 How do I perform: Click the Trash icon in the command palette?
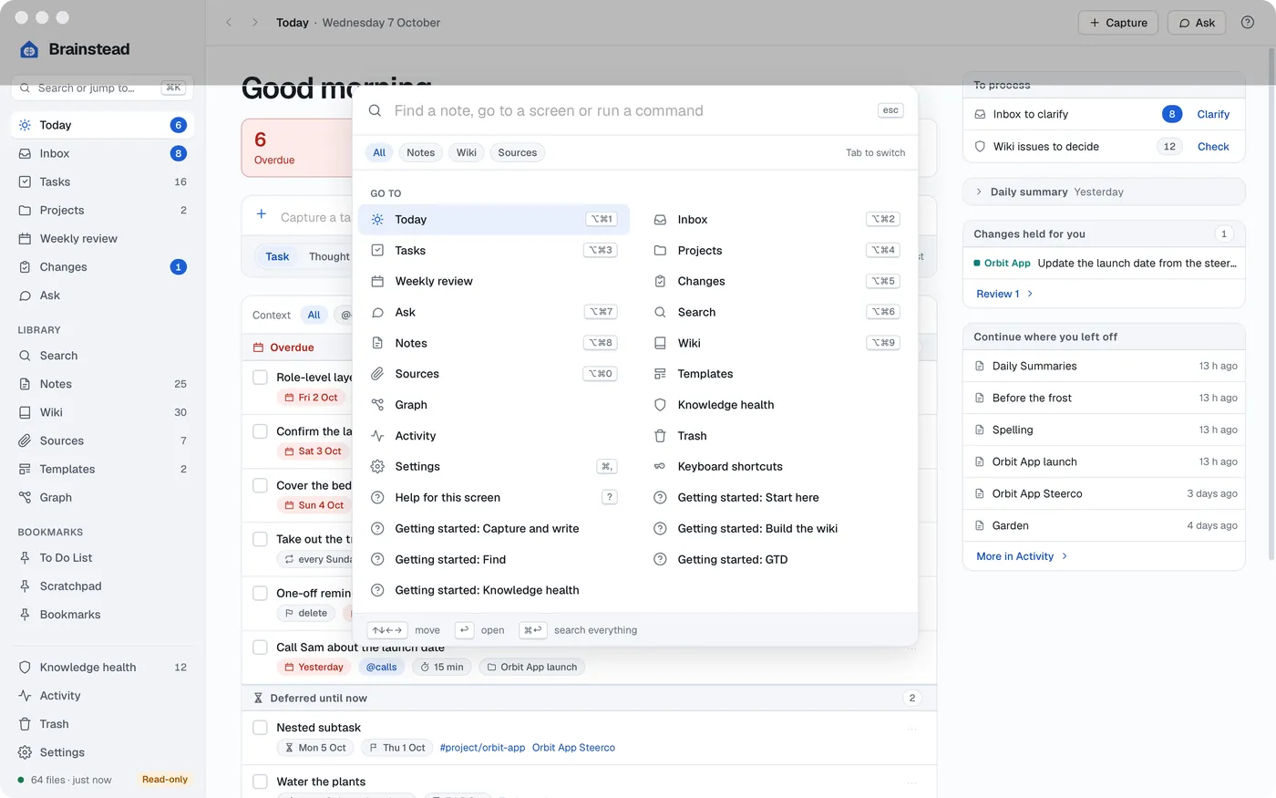click(660, 436)
